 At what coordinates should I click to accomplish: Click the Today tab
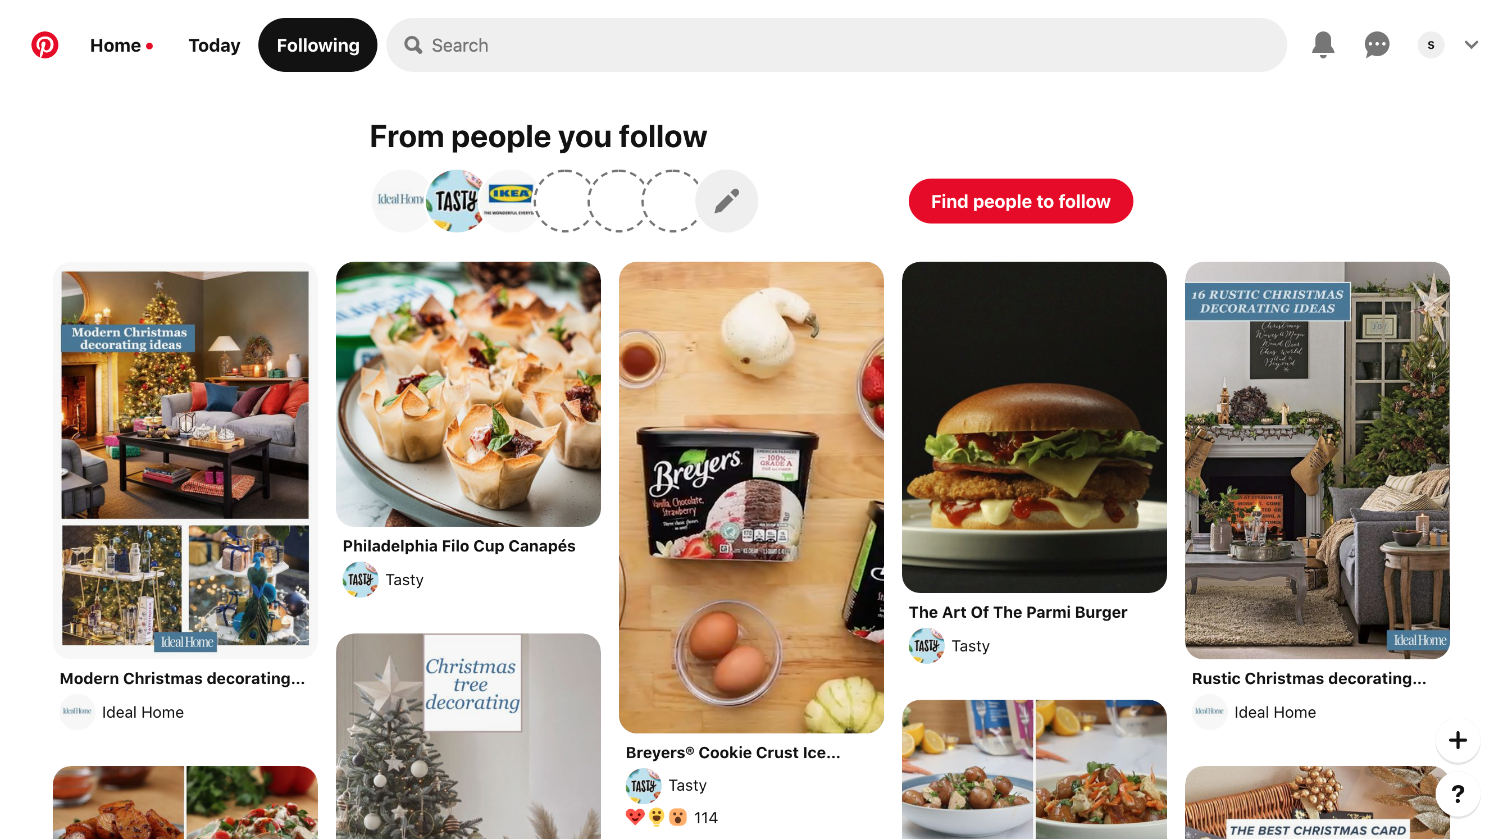coord(213,44)
